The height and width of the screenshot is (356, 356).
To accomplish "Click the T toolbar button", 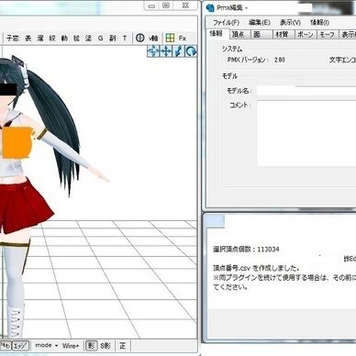I will pyautogui.click(x=125, y=39).
